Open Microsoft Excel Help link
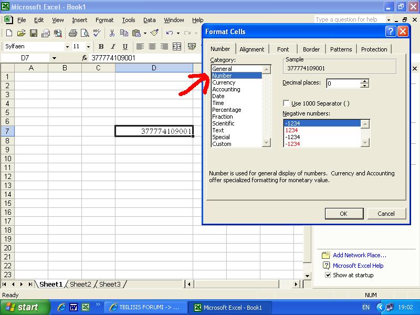Viewport: 420px width, 315px height. point(358,266)
